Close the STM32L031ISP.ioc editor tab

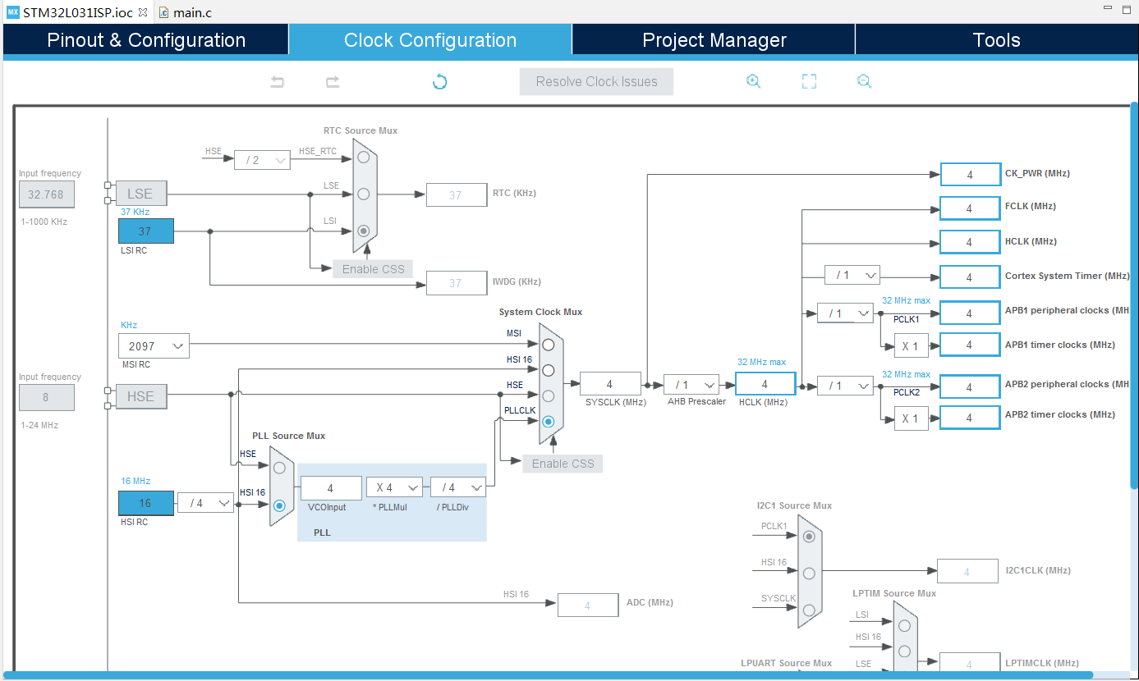(143, 12)
